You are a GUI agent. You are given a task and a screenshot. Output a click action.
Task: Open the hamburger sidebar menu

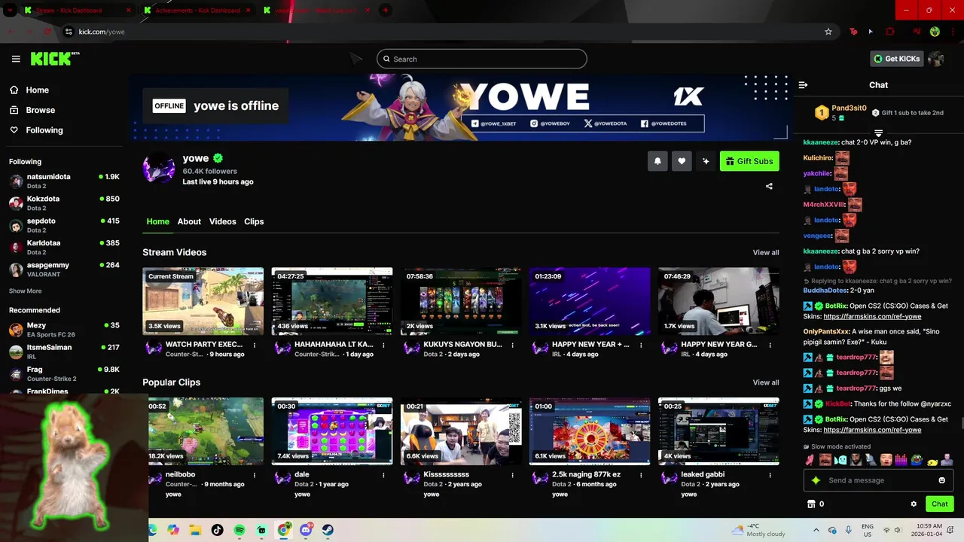(16, 59)
